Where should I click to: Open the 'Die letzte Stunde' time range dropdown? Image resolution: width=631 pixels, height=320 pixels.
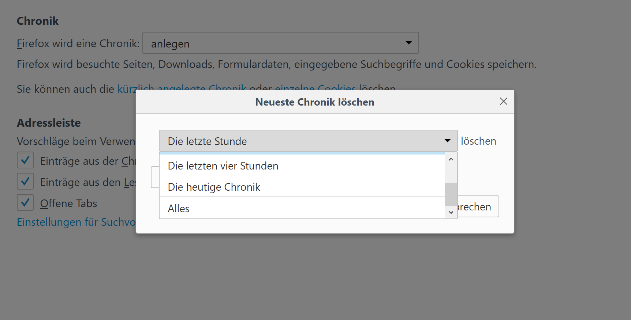[308, 141]
